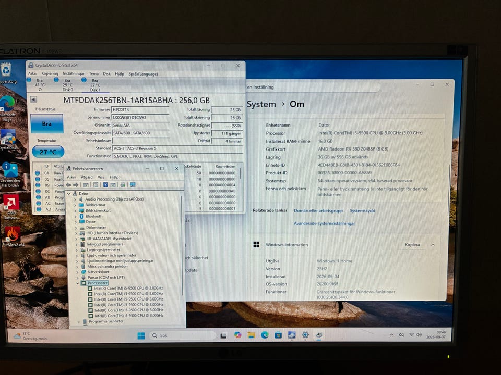This screenshot has width=501, height=375.
Task: Click the 27 °C temperature button
Action: click(x=48, y=152)
